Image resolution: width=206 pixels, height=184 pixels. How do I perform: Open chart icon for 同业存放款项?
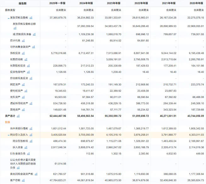pyautogui.click(x=31, y=141)
